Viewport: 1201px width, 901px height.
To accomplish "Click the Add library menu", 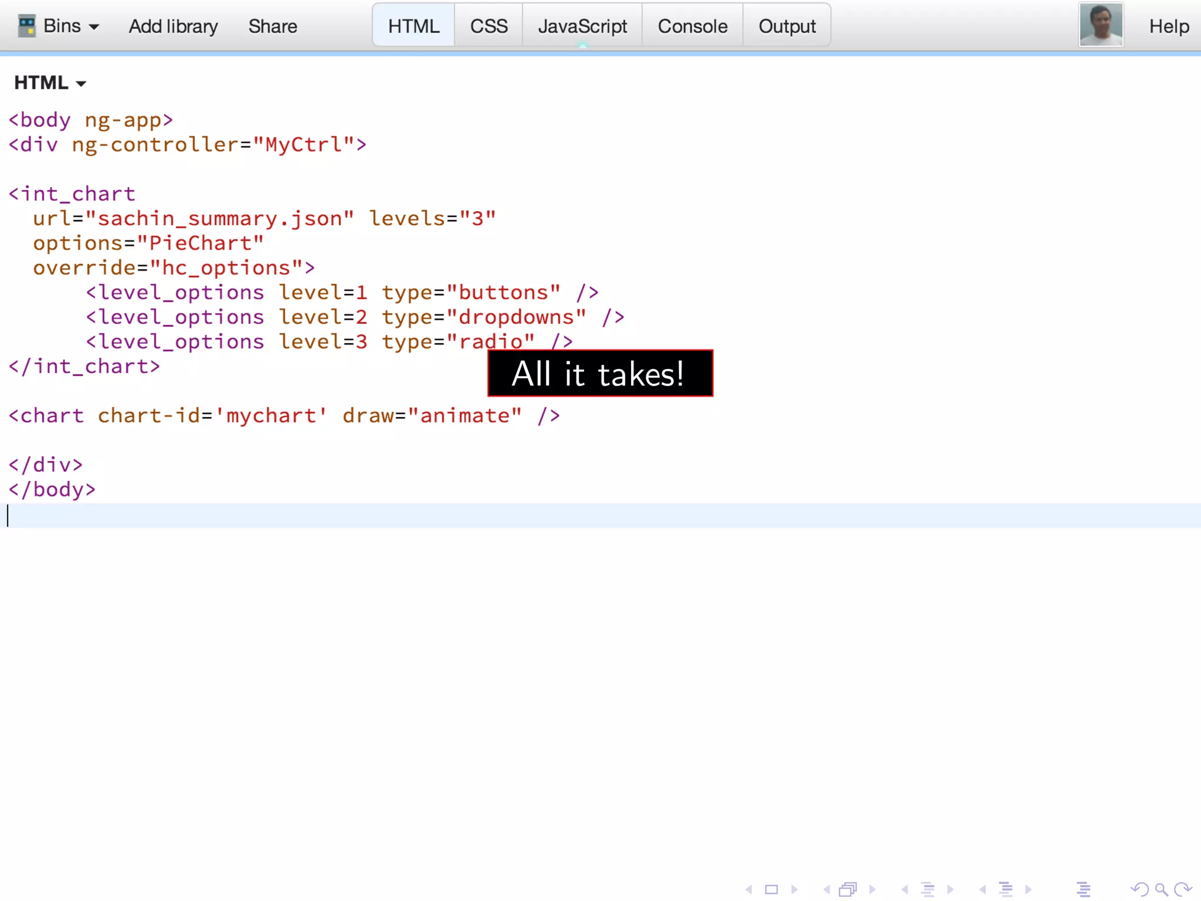I will (x=173, y=26).
